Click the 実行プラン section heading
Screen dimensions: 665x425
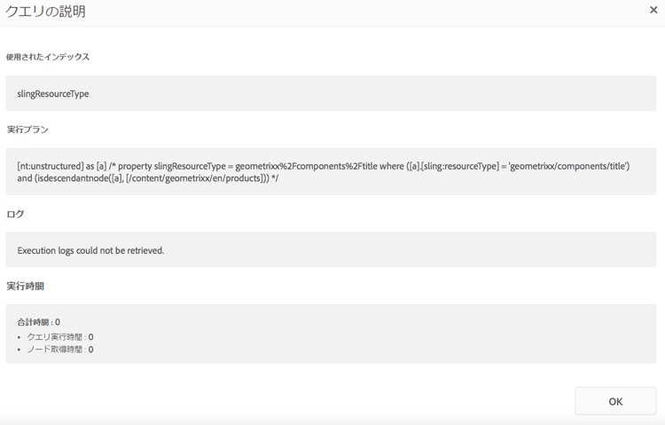tap(27, 130)
